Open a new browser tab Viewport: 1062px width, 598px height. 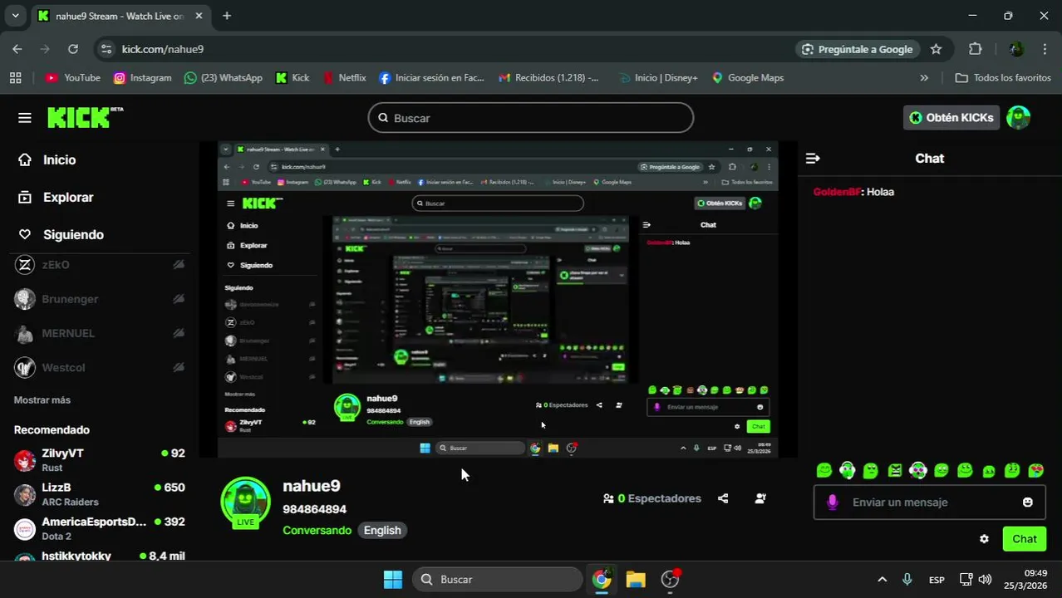coord(227,16)
